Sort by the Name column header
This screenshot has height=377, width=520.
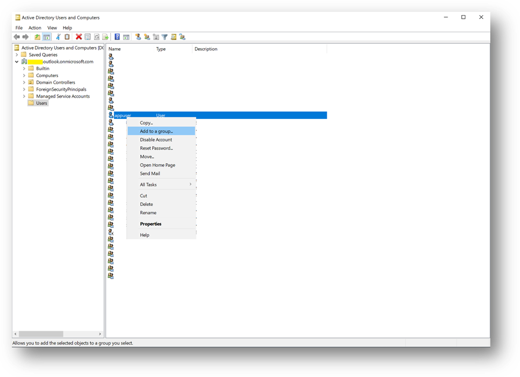pyautogui.click(x=130, y=49)
